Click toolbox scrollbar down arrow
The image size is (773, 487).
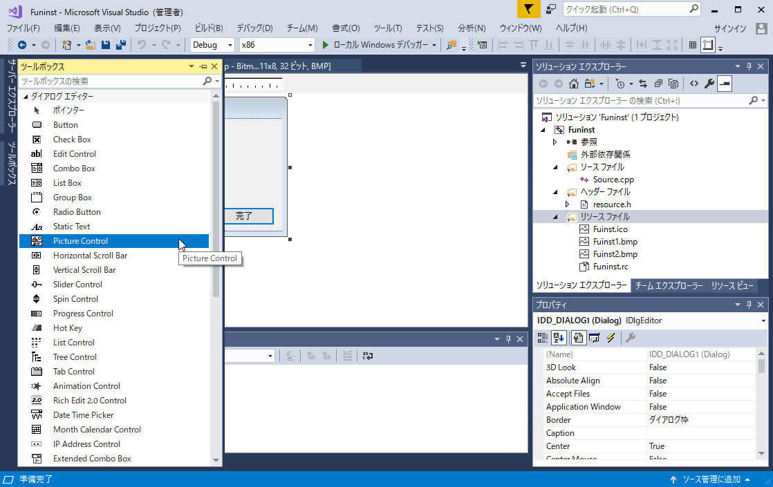216,461
